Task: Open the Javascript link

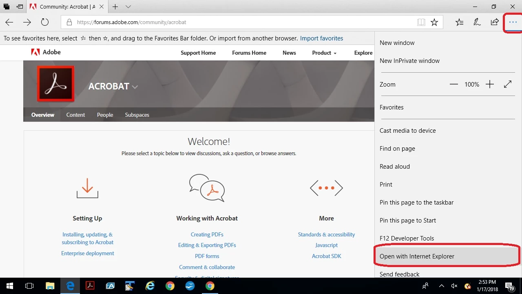Action: click(x=326, y=245)
